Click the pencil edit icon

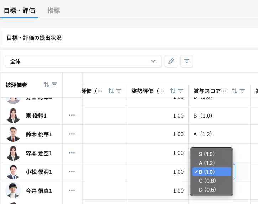tap(171, 61)
